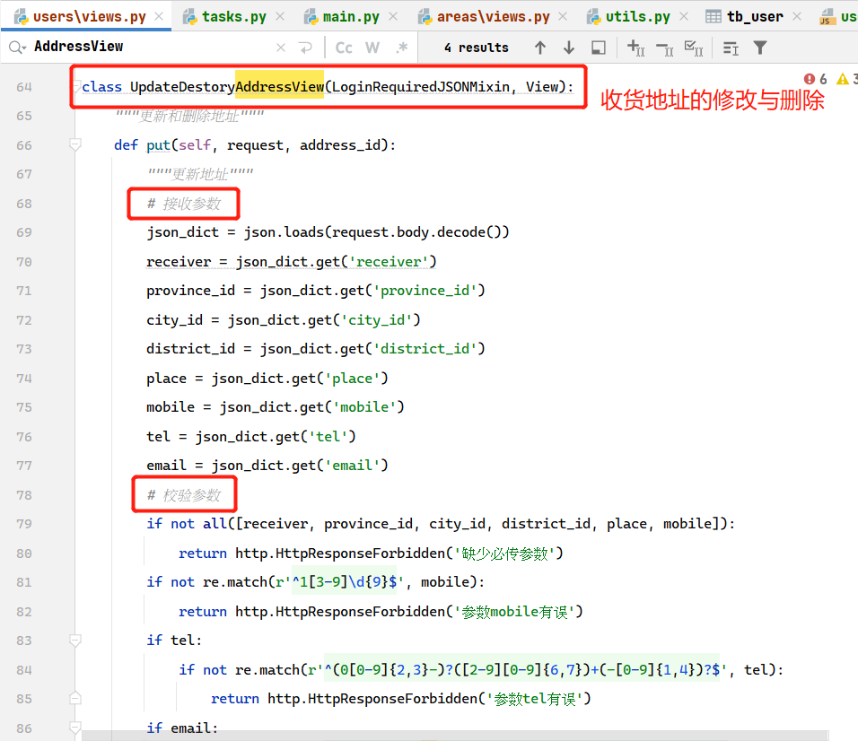Close the main.py tab

(x=393, y=16)
